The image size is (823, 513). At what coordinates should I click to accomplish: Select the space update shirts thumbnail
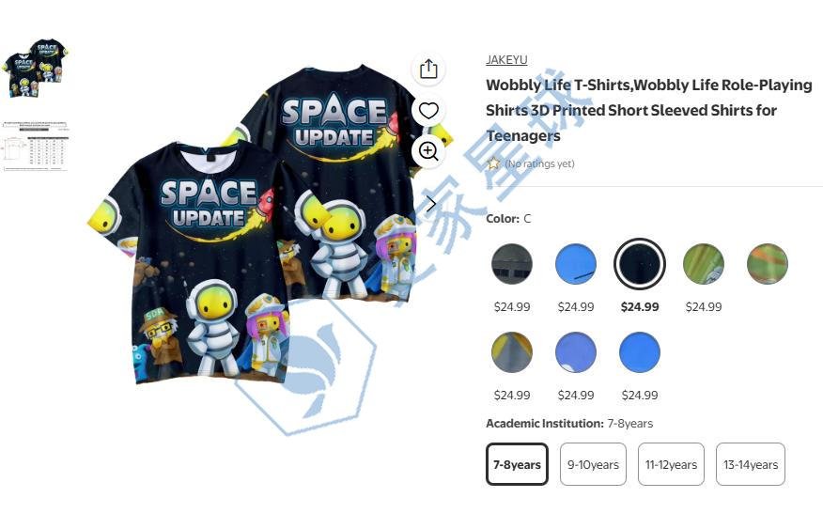(35, 68)
